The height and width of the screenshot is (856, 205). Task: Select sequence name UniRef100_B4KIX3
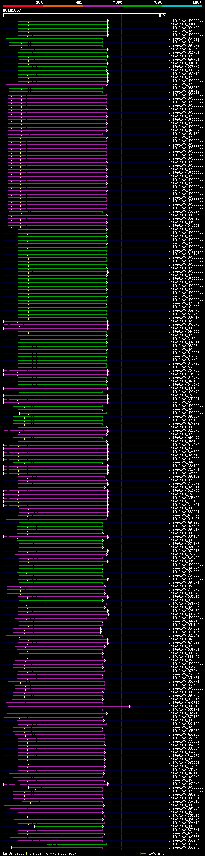coord(184,381)
